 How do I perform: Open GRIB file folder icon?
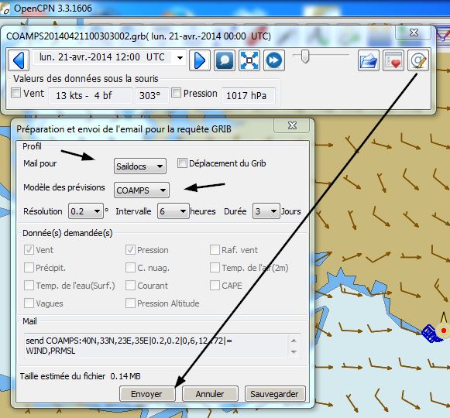(x=369, y=60)
